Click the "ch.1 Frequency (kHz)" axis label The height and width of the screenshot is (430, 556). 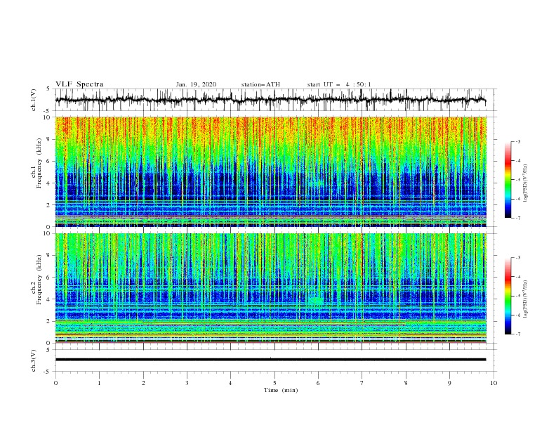tap(37, 162)
